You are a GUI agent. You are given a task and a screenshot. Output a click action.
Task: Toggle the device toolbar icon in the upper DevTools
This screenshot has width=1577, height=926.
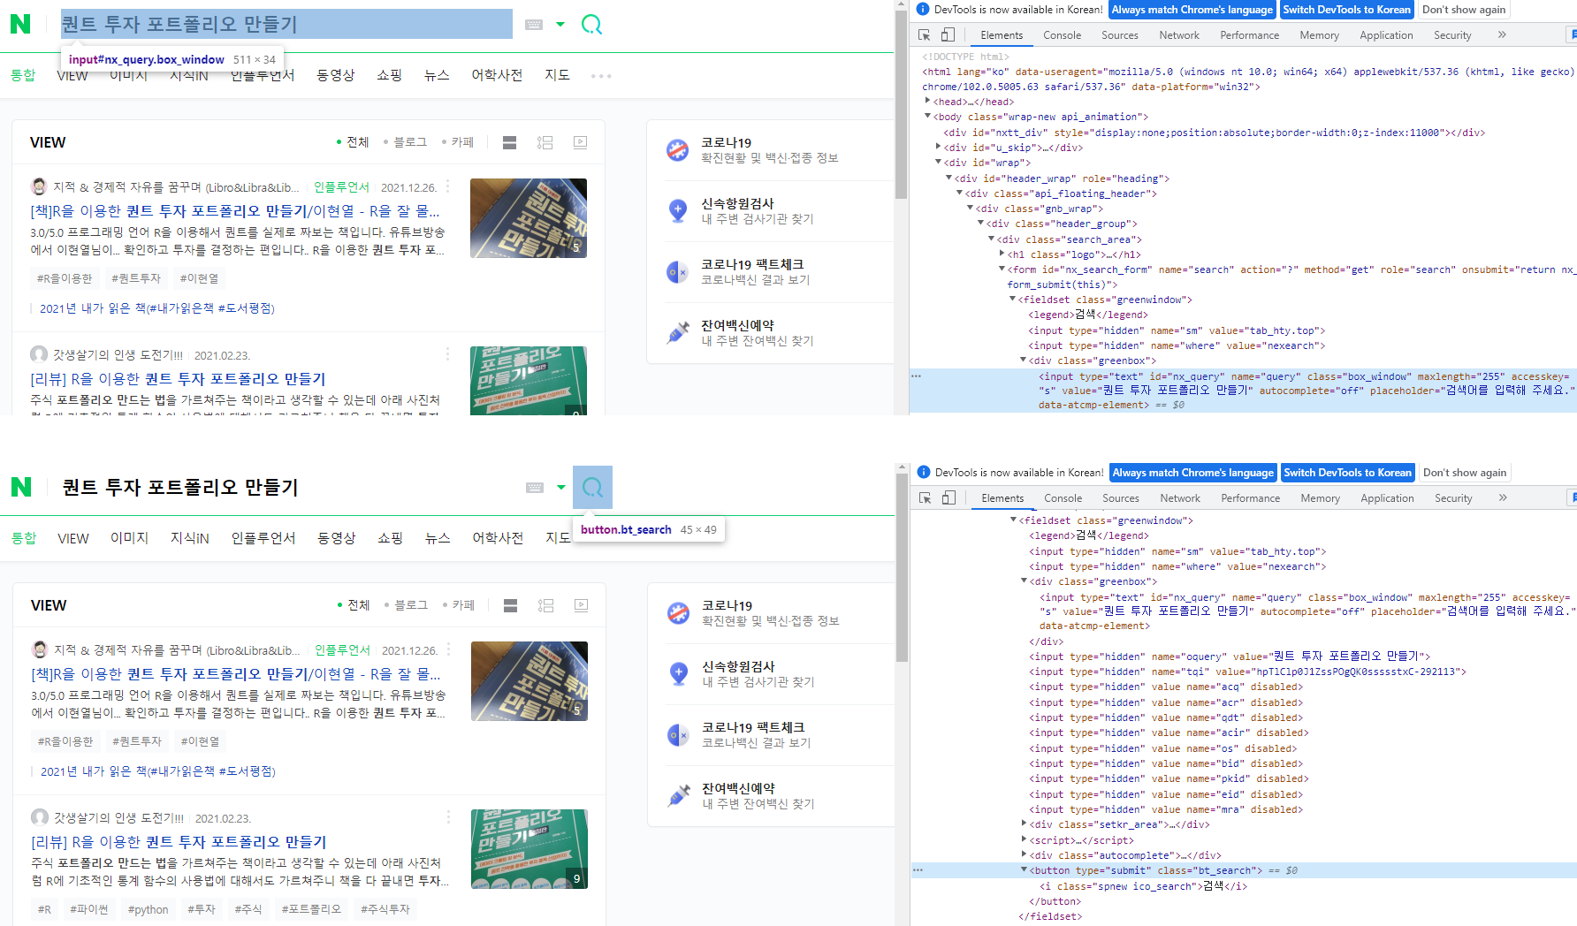[948, 35]
